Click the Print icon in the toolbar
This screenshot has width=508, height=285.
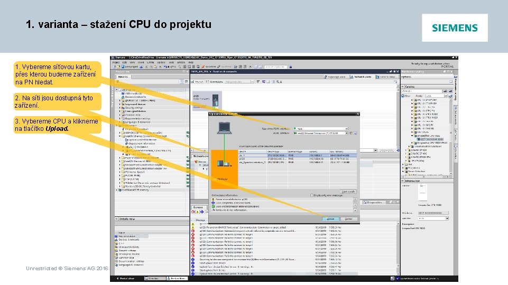[x=141, y=66]
